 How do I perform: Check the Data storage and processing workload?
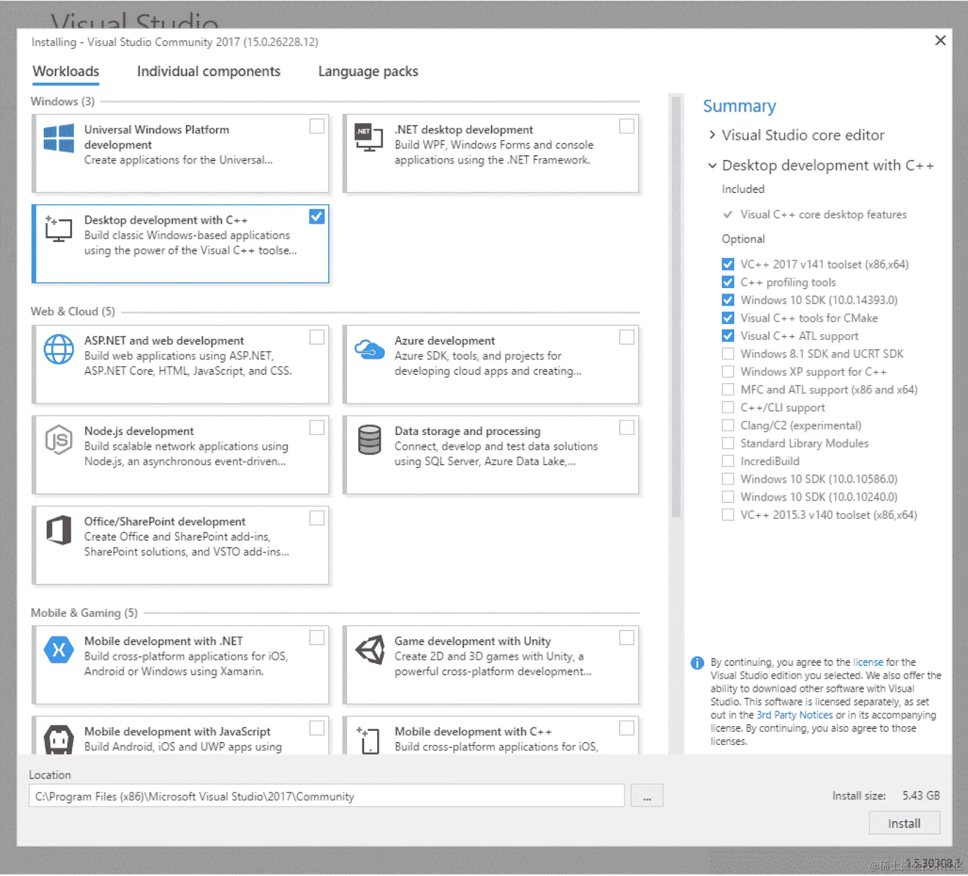click(627, 427)
